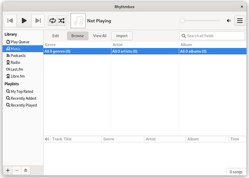Sort by Time column
The width and height of the screenshot is (249, 178).
(x=238, y=139)
